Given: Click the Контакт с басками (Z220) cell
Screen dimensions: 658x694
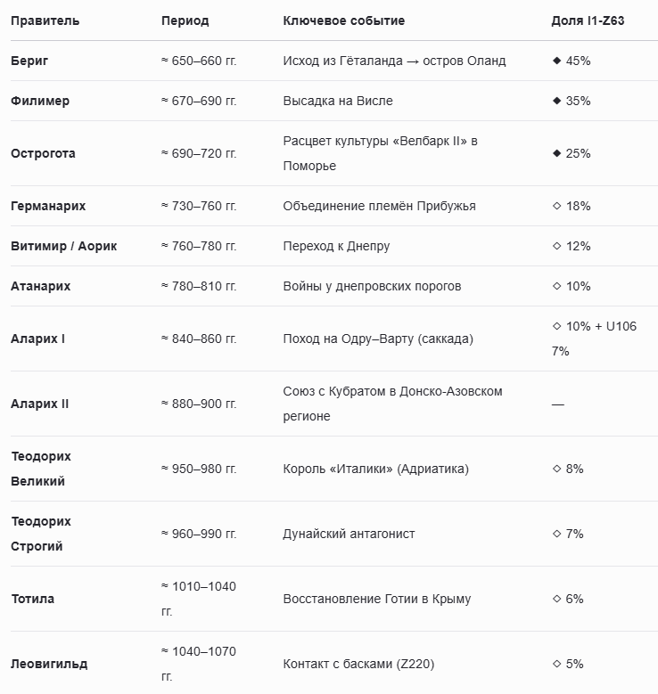Looking at the screenshot, I should pos(359,664).
